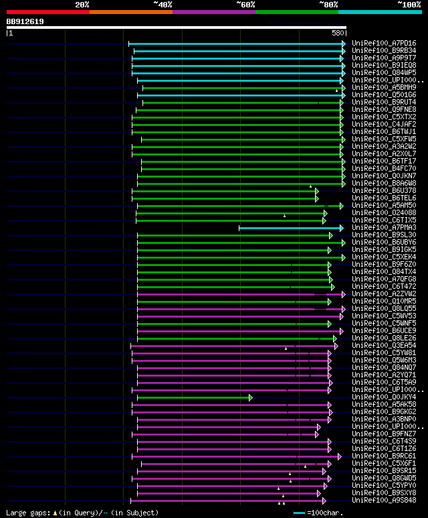Screen dimensions: 428x518
Task: Open the UniRef100_Q0JKY4 label
Action: point(384,397)
